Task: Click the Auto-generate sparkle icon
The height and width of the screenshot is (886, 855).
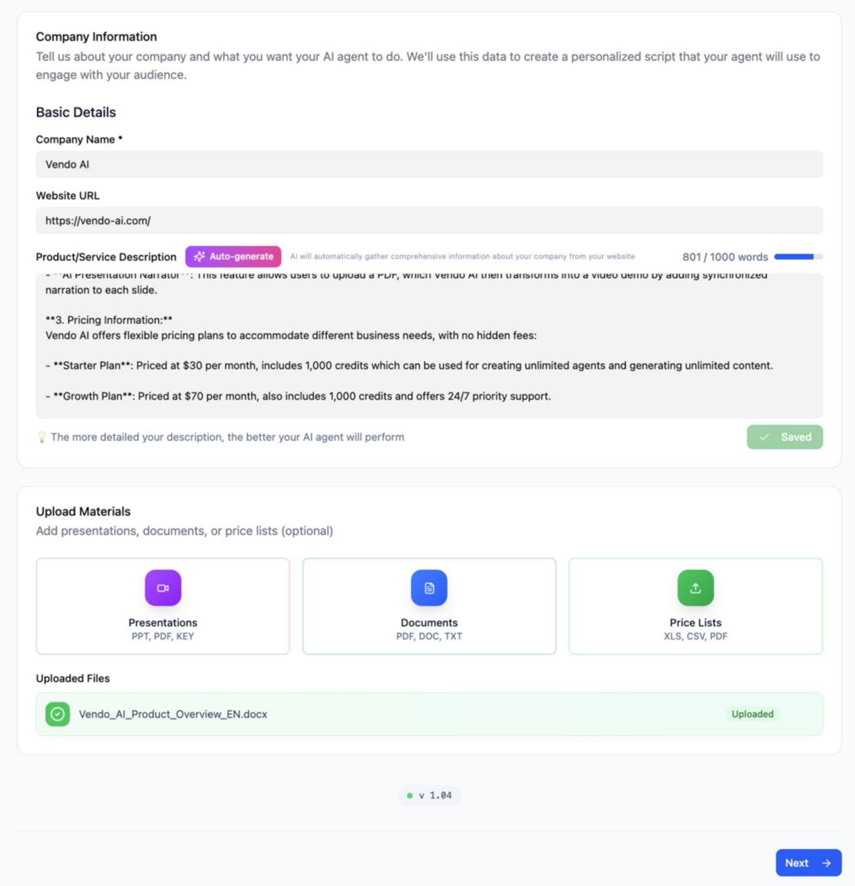Action: 199,256
